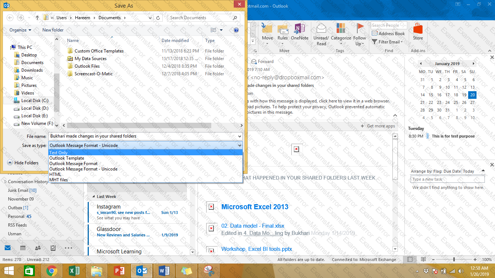Screen dimensions: 495x278
Task: Refresh the Documents folder listing
Action: coord(158,18)
